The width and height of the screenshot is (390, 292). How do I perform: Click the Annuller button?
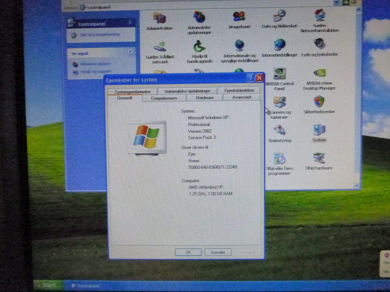pyautogui.click(x=218, y=252)
